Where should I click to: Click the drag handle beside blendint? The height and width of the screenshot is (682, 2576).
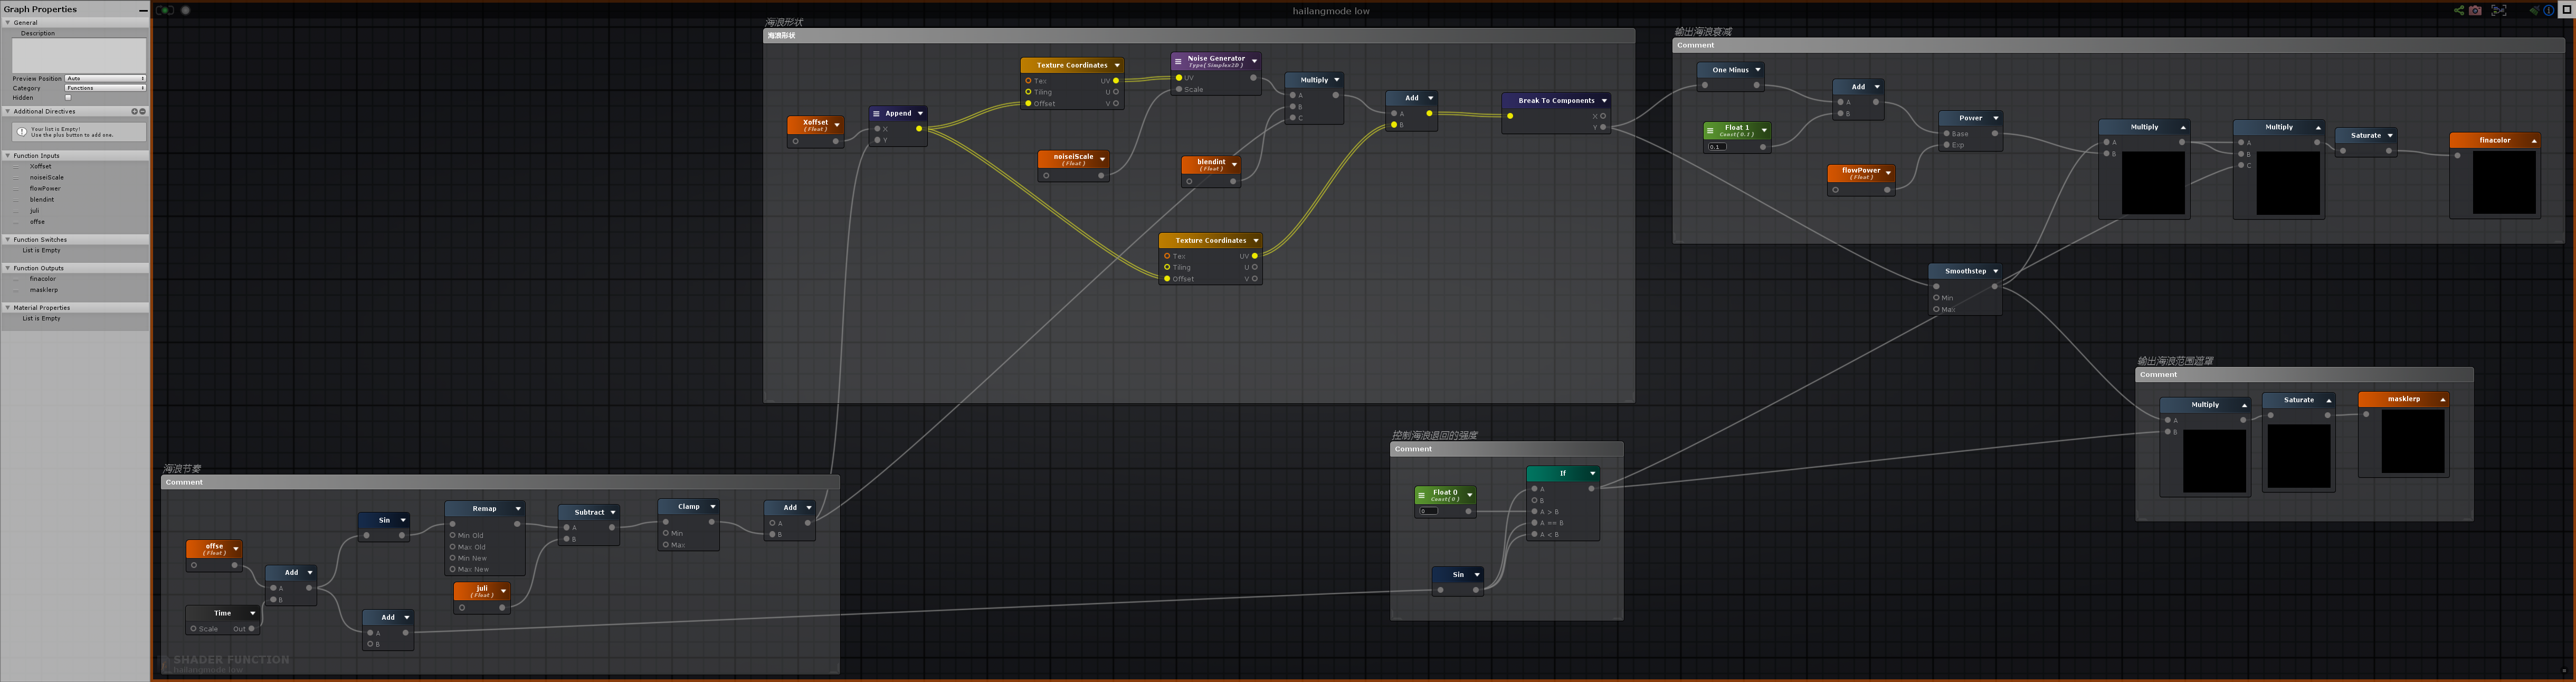(17, 199)
